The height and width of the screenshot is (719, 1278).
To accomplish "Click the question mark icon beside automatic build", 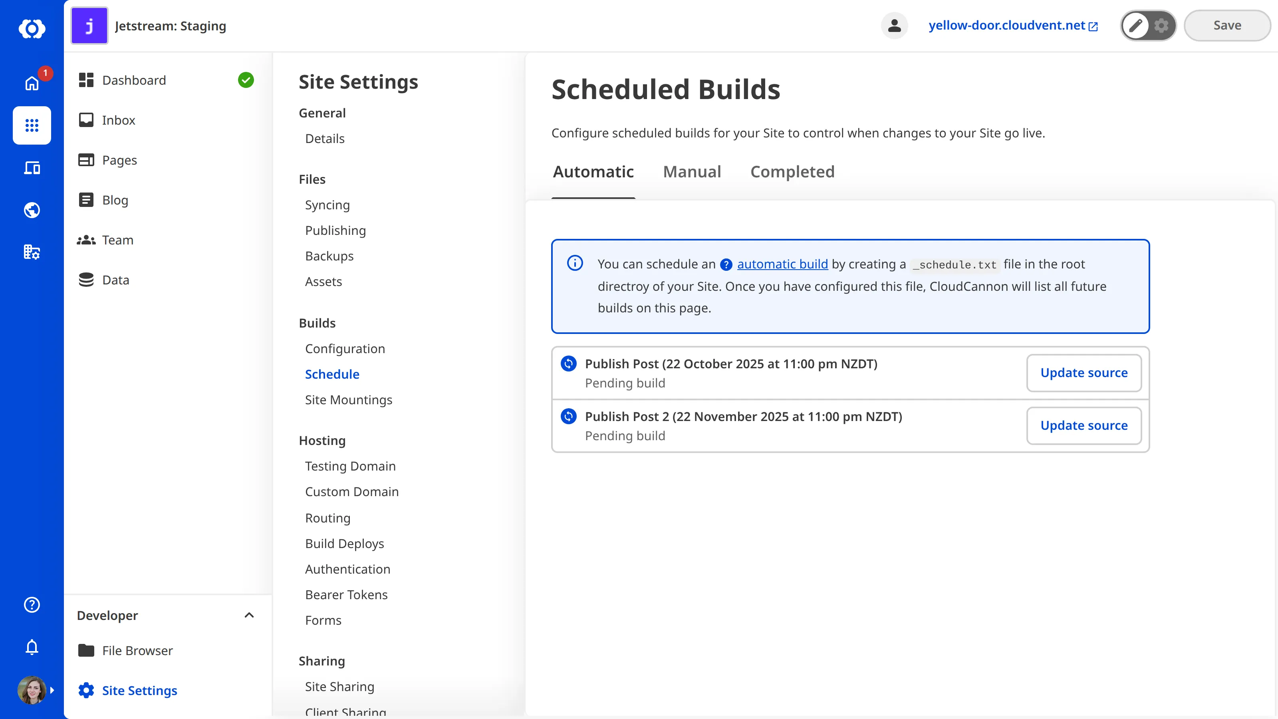I will (x=726, y=264).
